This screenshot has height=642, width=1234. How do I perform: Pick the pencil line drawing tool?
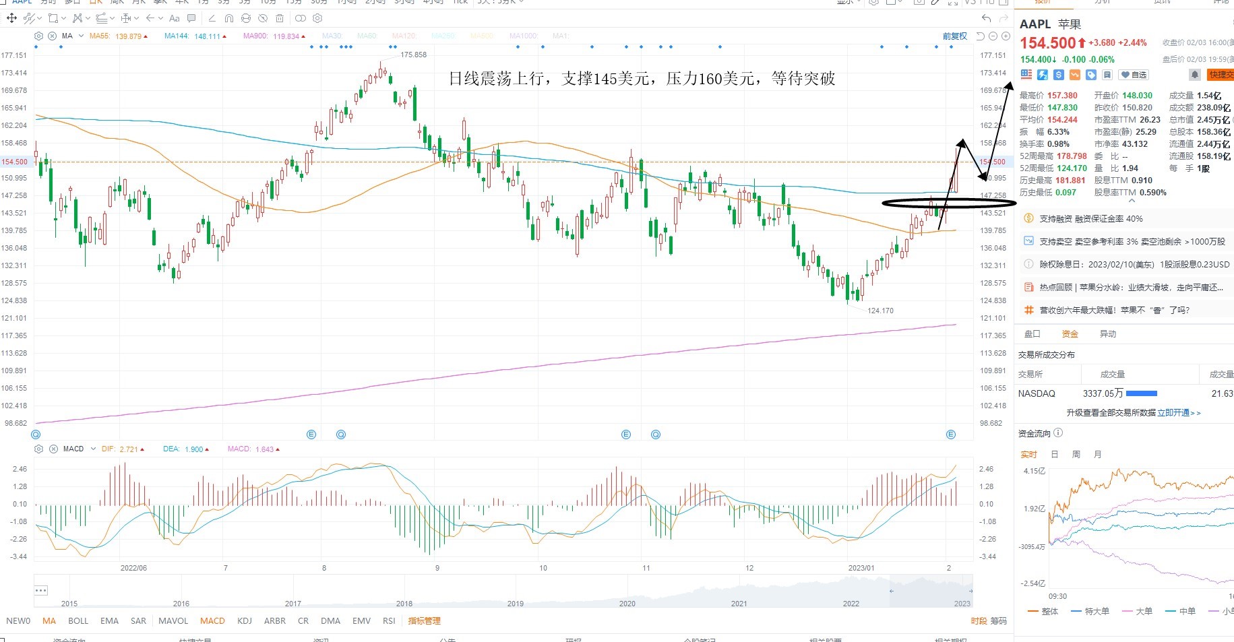click(x=212, y=18)
